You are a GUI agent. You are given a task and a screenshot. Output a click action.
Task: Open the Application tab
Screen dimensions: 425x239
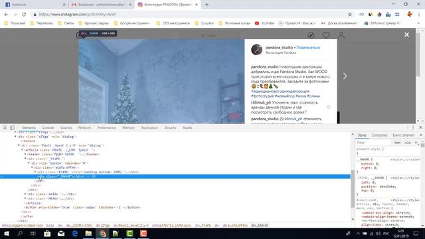tap(149, 127)
